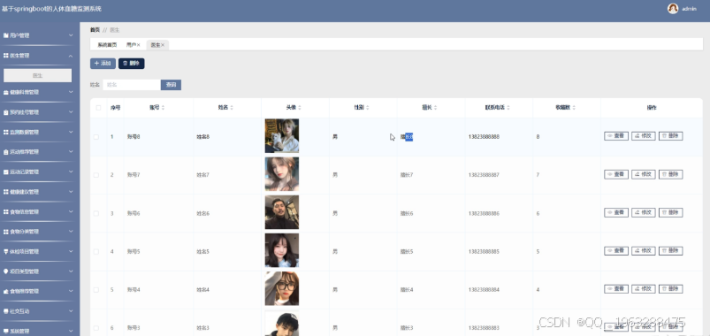This screenshot has width=710, height=336.
Task: Tick the checkbox for row 账号3
Action: [96, 328]
